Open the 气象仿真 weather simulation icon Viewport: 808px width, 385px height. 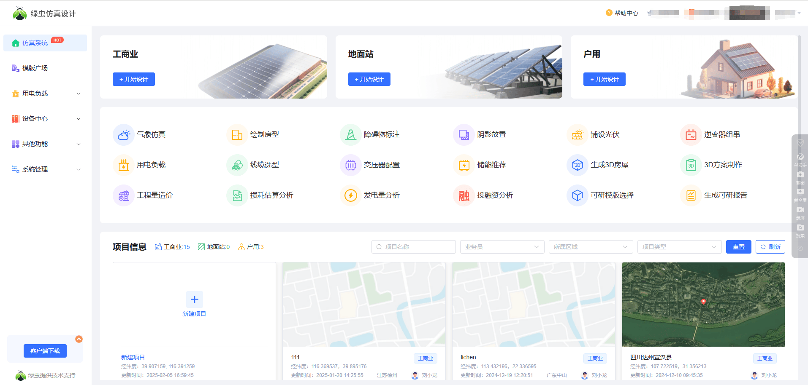pos(124,135)
